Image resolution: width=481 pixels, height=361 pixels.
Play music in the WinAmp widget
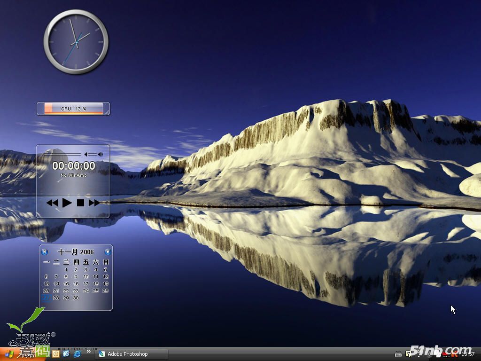coord(67,203)
